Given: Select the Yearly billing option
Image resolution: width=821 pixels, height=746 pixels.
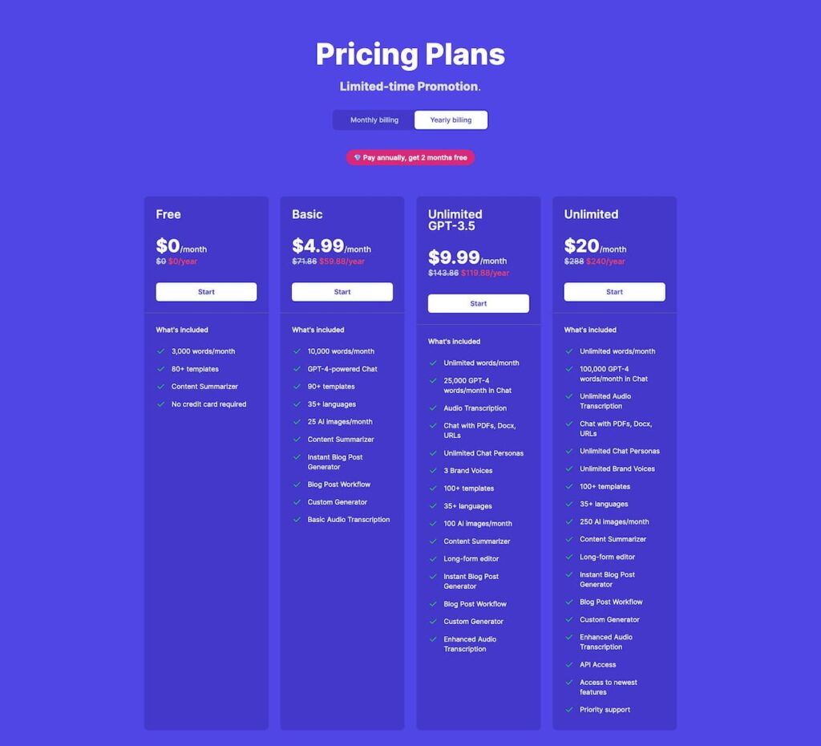Looking at the screenshot, I should (450, 120).
